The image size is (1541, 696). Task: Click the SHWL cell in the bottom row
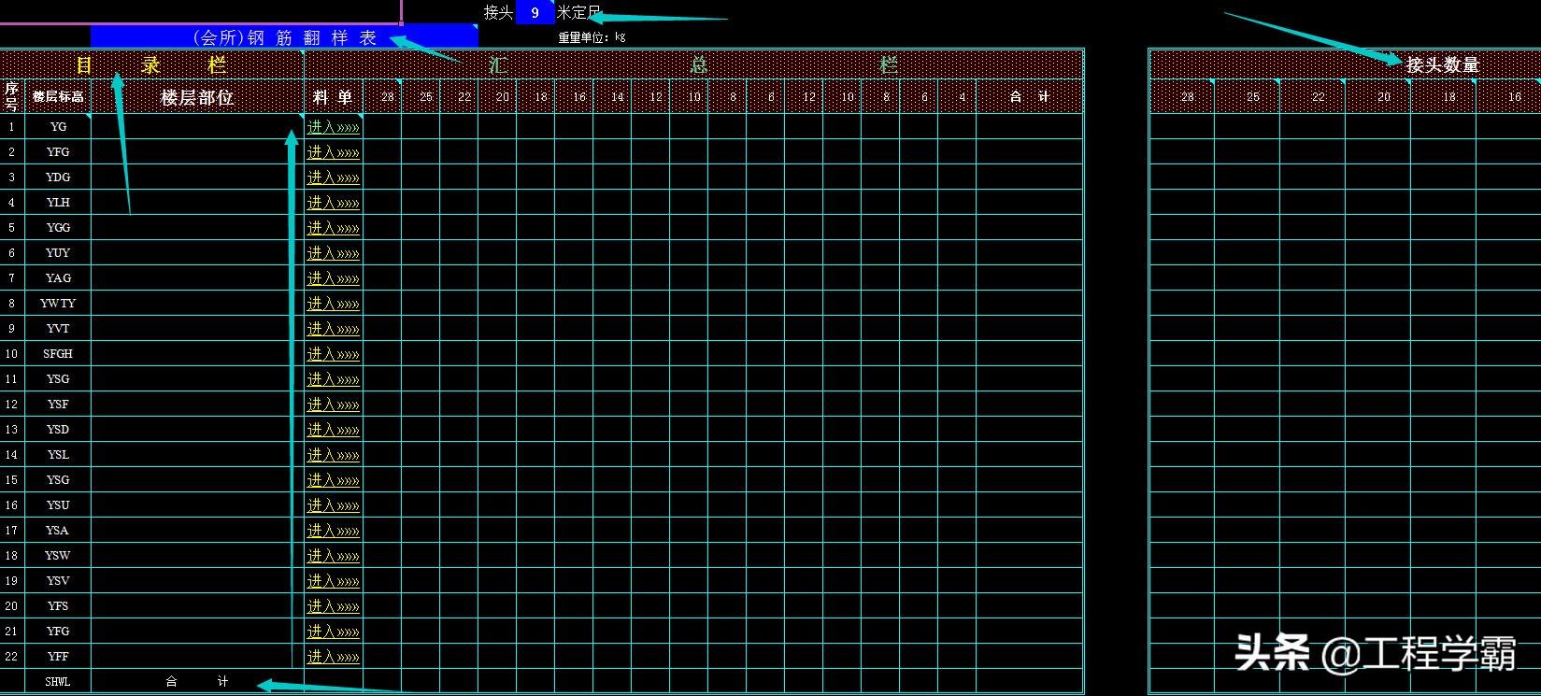[x=58, y=682]
